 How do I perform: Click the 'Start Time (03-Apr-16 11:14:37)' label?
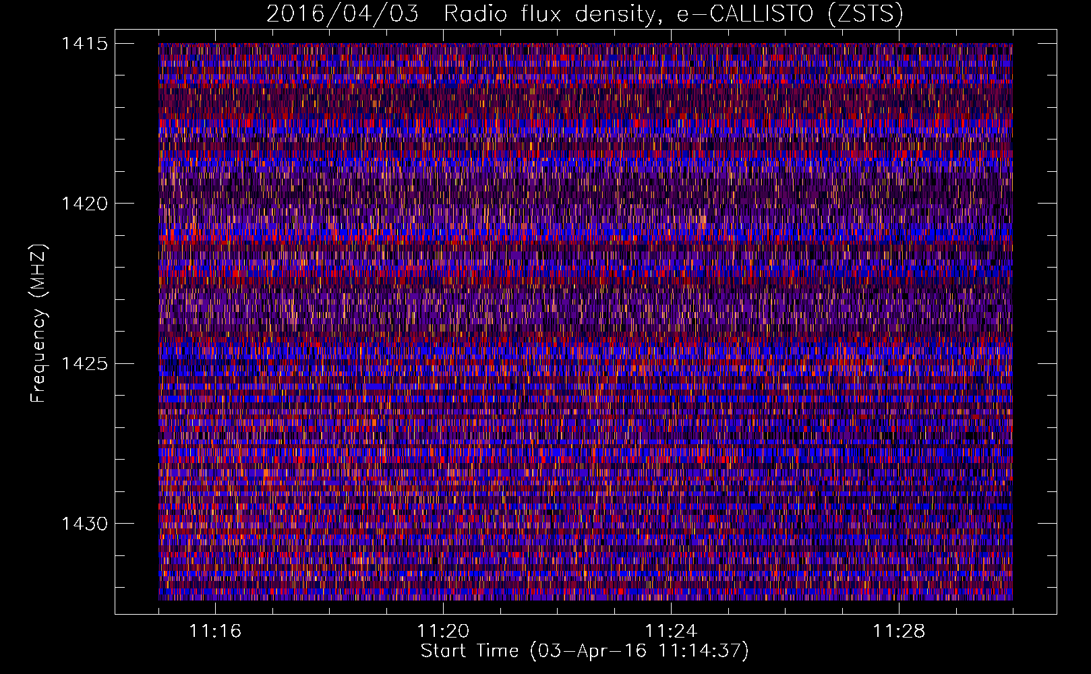click(585, 651)
